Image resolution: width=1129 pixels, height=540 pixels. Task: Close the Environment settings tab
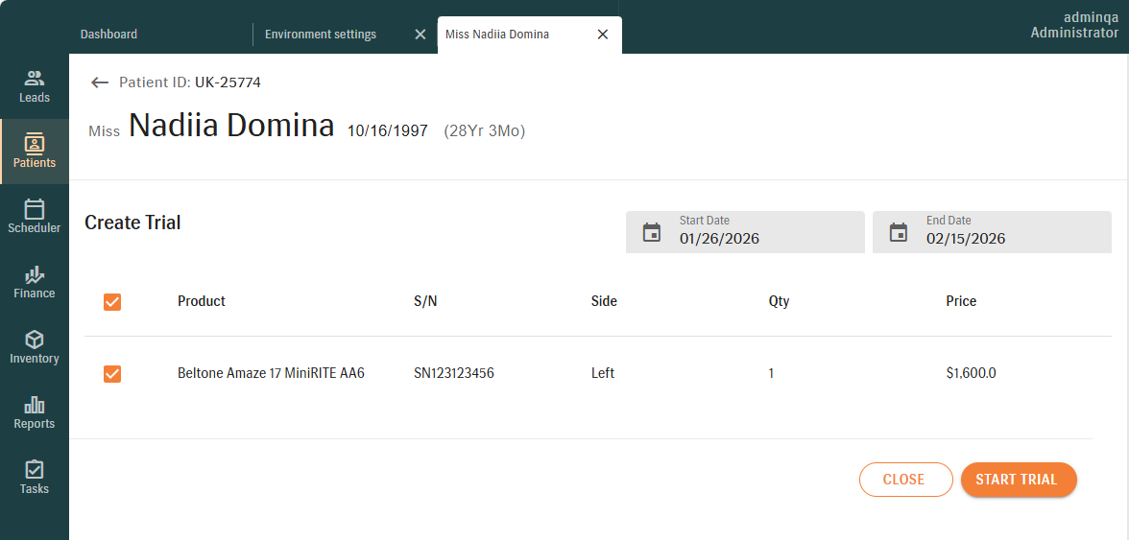420,35
